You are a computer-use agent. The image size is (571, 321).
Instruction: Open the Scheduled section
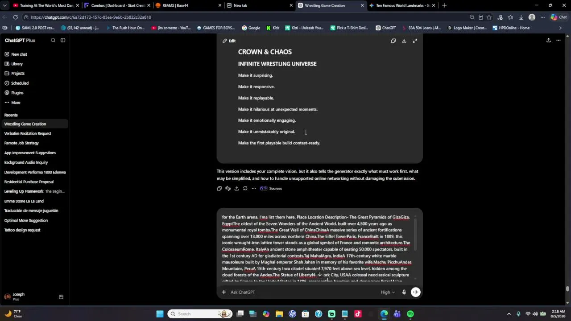click(20, 83)
